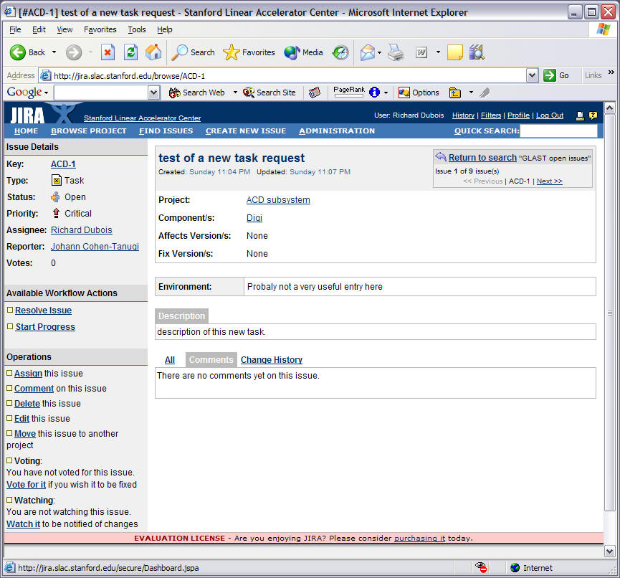Open the Edit menu
This screenshot has width=620, height=578.
(x=39, y=29)
